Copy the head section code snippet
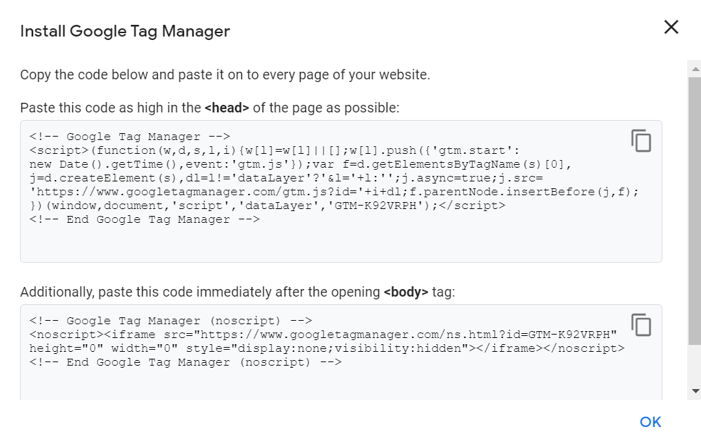701x447 pixels. click(641, 141)
